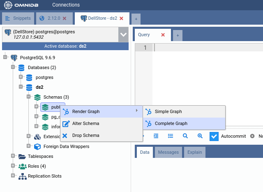Toggle the Autocommit checkbox
Image resolution: width=263 pixels, height=192 pixels.
coord(214,136)
